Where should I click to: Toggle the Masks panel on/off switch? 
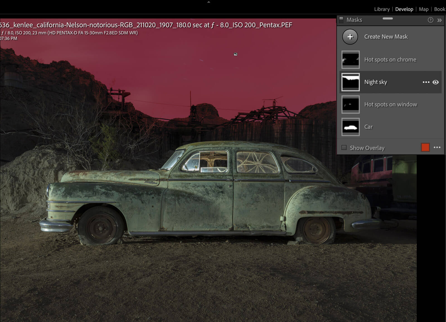[x=341, y=20]
